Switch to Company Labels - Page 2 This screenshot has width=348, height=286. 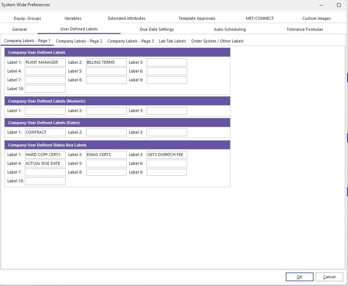point(79,41)
